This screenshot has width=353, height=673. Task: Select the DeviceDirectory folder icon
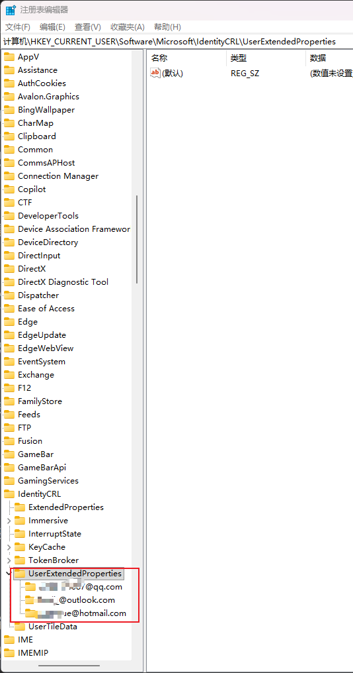coord(9,242)
